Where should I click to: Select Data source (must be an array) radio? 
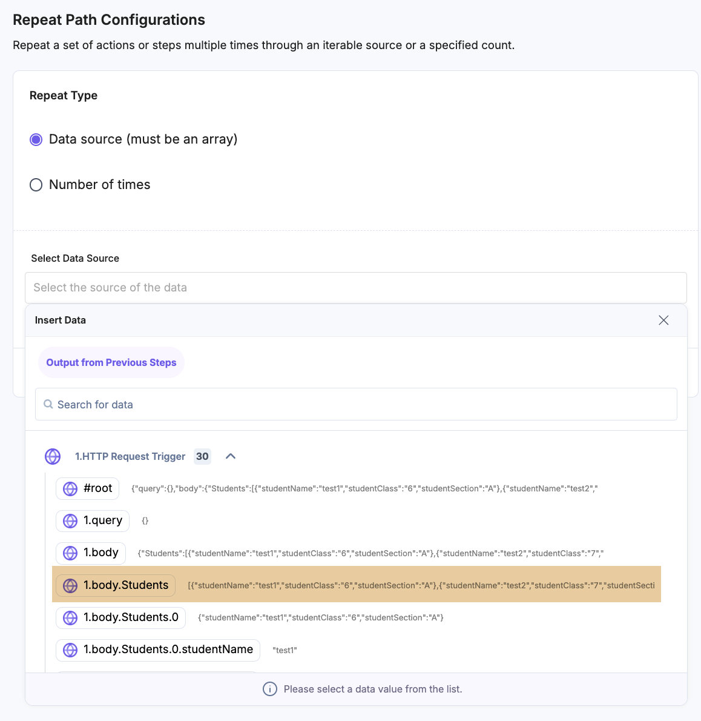[36, 139]
